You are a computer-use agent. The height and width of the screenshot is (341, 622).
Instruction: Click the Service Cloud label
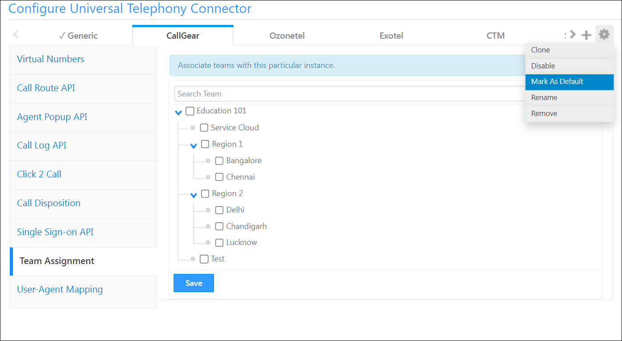235,128
